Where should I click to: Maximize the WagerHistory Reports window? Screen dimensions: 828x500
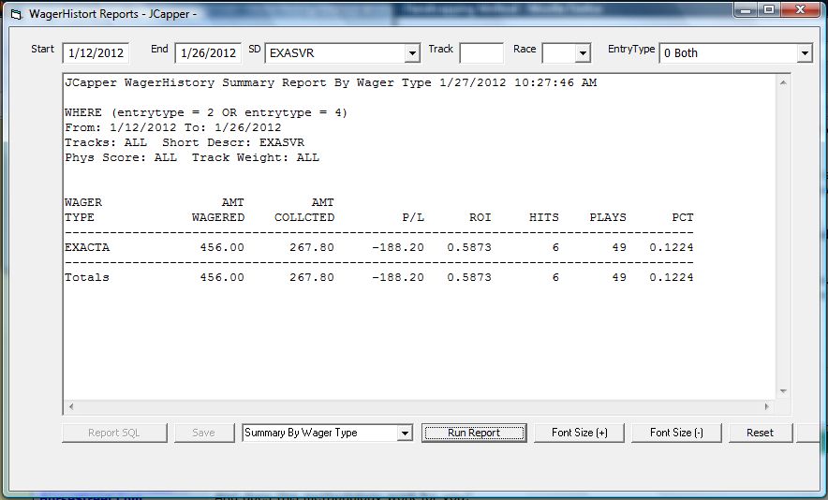(769, 10)
